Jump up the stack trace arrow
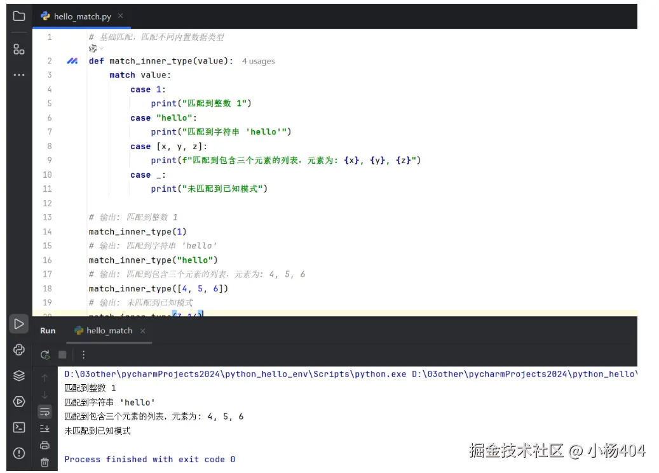This screenshot has width=659, height=473. (44, 378)
